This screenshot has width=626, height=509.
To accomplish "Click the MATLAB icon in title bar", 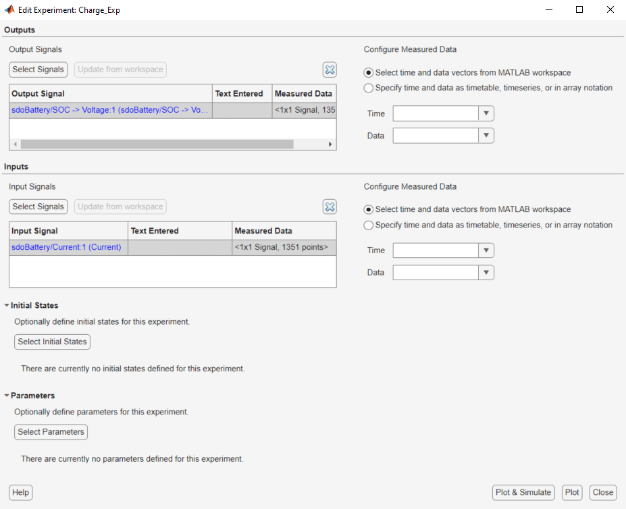I will 8,9.
